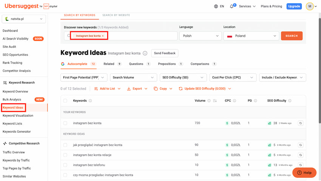Check the instagram bez konta row

tap(65, 123)
